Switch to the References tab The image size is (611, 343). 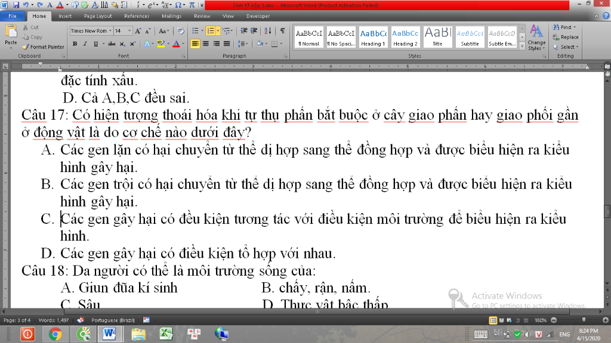click(137, 16)
